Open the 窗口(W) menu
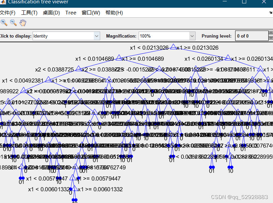This screenshot has width=273, height=203. (x=91, y=13)
